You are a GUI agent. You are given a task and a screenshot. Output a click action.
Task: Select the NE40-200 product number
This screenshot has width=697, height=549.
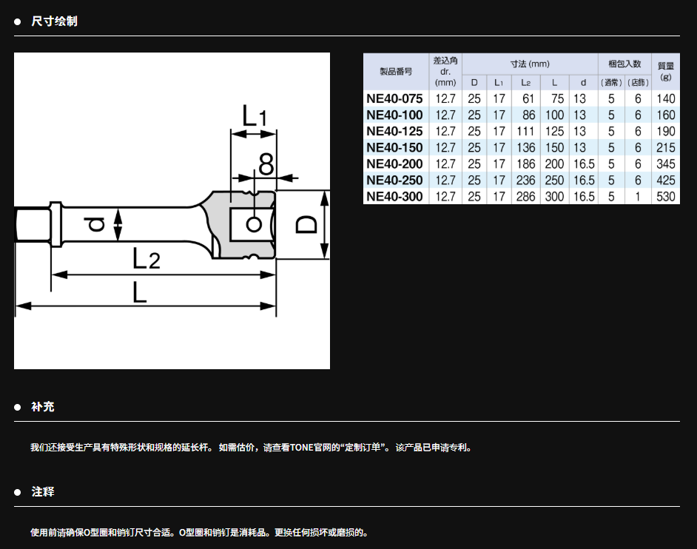point(394,164)
